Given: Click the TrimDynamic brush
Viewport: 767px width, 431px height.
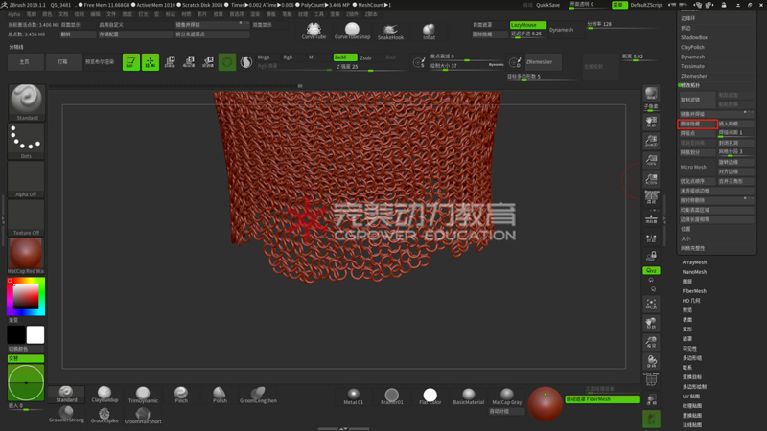Looking at the screenshot, I should [x=142, y=394].
